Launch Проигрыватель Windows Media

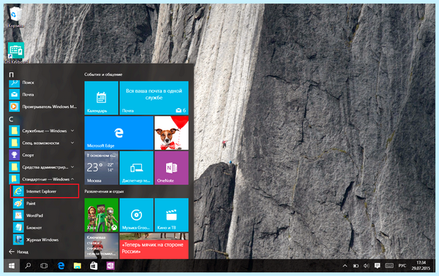[x=43, y=107]
